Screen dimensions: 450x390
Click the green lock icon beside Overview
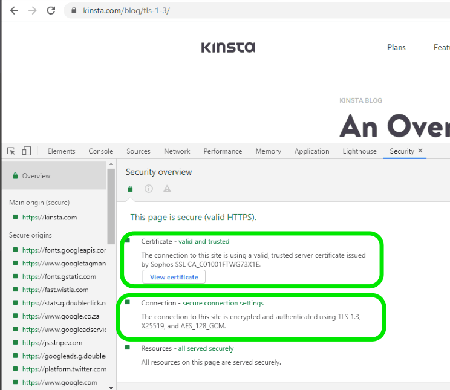click(15, 175)
